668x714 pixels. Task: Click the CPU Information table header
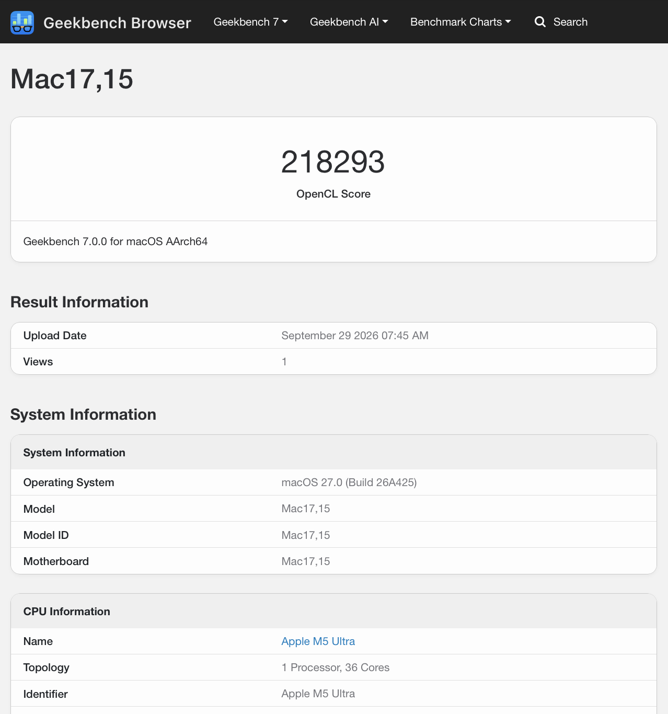(67, 612)
